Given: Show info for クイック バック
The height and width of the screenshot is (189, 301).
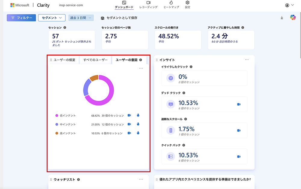Looking at the screenshot, I should 184,145.
